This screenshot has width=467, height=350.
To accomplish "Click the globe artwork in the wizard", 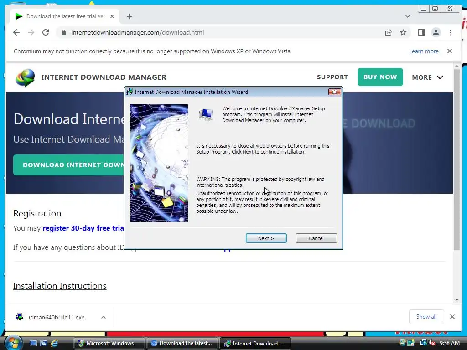I will click(159, 163).
